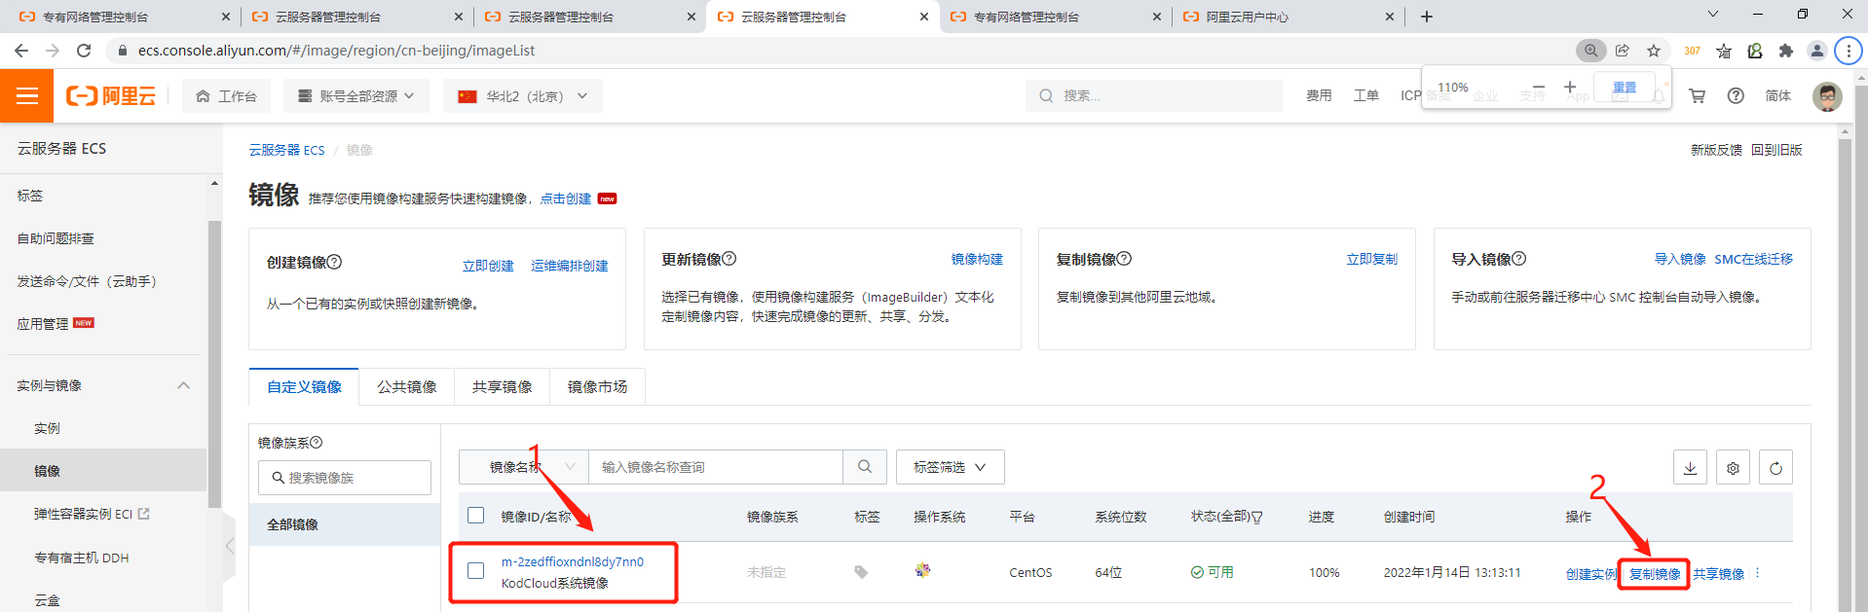Switch to the 自定义镜像 tab
The image size is (1868, 612).
coord(304,387)
